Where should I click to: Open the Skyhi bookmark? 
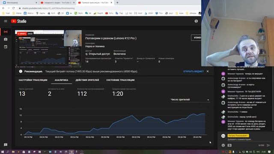[x=78, y=13]
